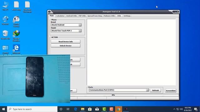
Task: Switch to the Settings tab
Action: coord(127,16)
